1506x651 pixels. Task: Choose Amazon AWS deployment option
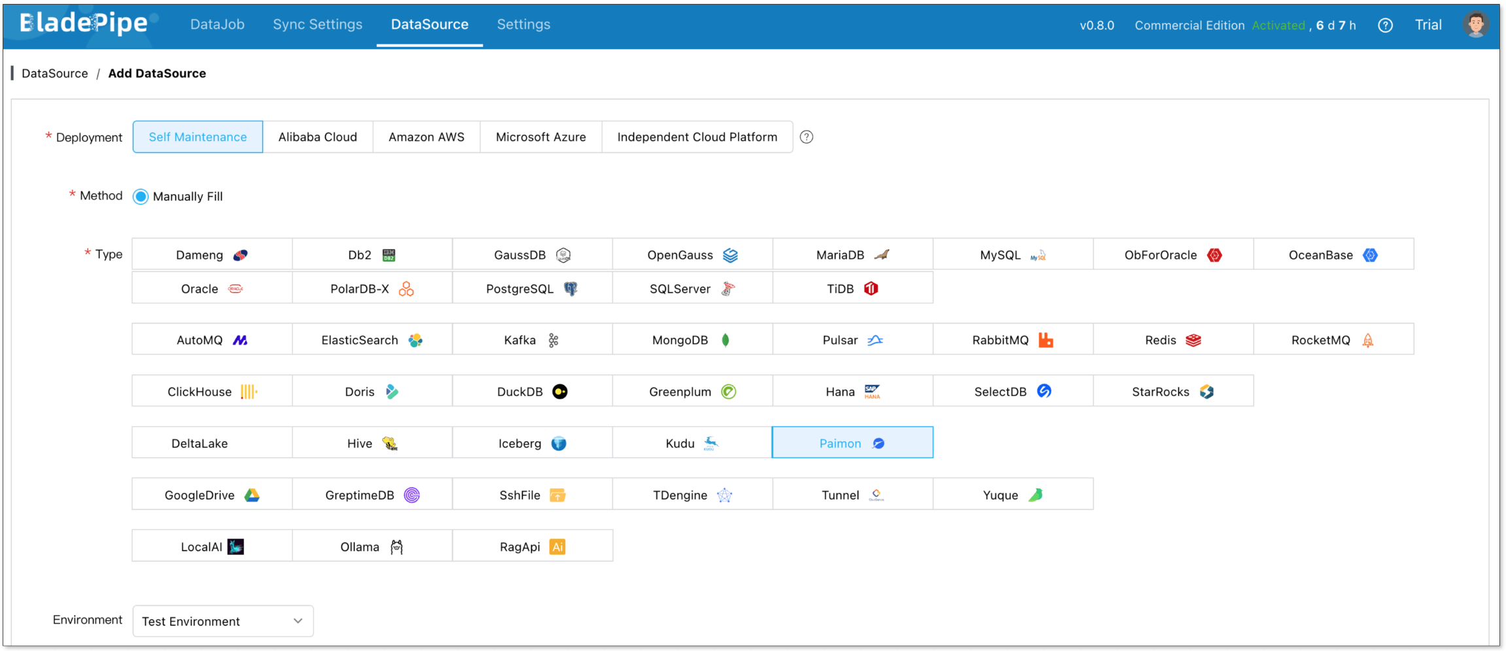coord(426,137)
